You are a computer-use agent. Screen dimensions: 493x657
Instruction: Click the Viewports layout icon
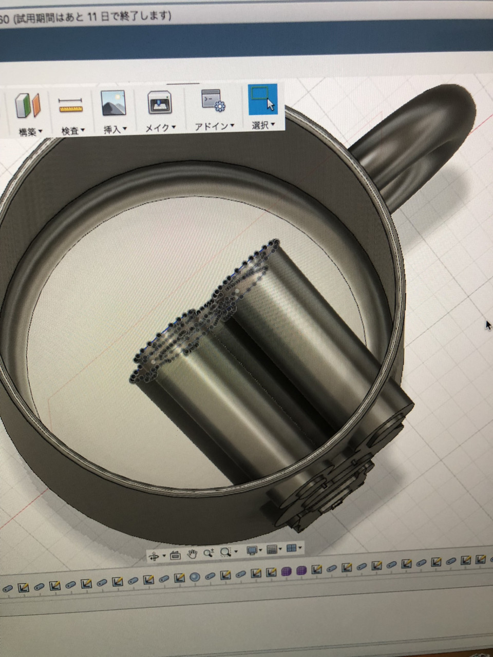[291, 548]
